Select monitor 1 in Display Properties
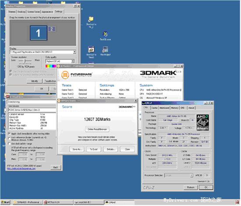The width and height of the screenshot is (241, 206). click(x=39, y=33)
